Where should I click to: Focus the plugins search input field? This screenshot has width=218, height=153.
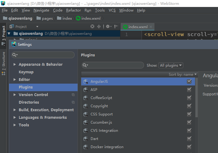click(x=113, y=65)
